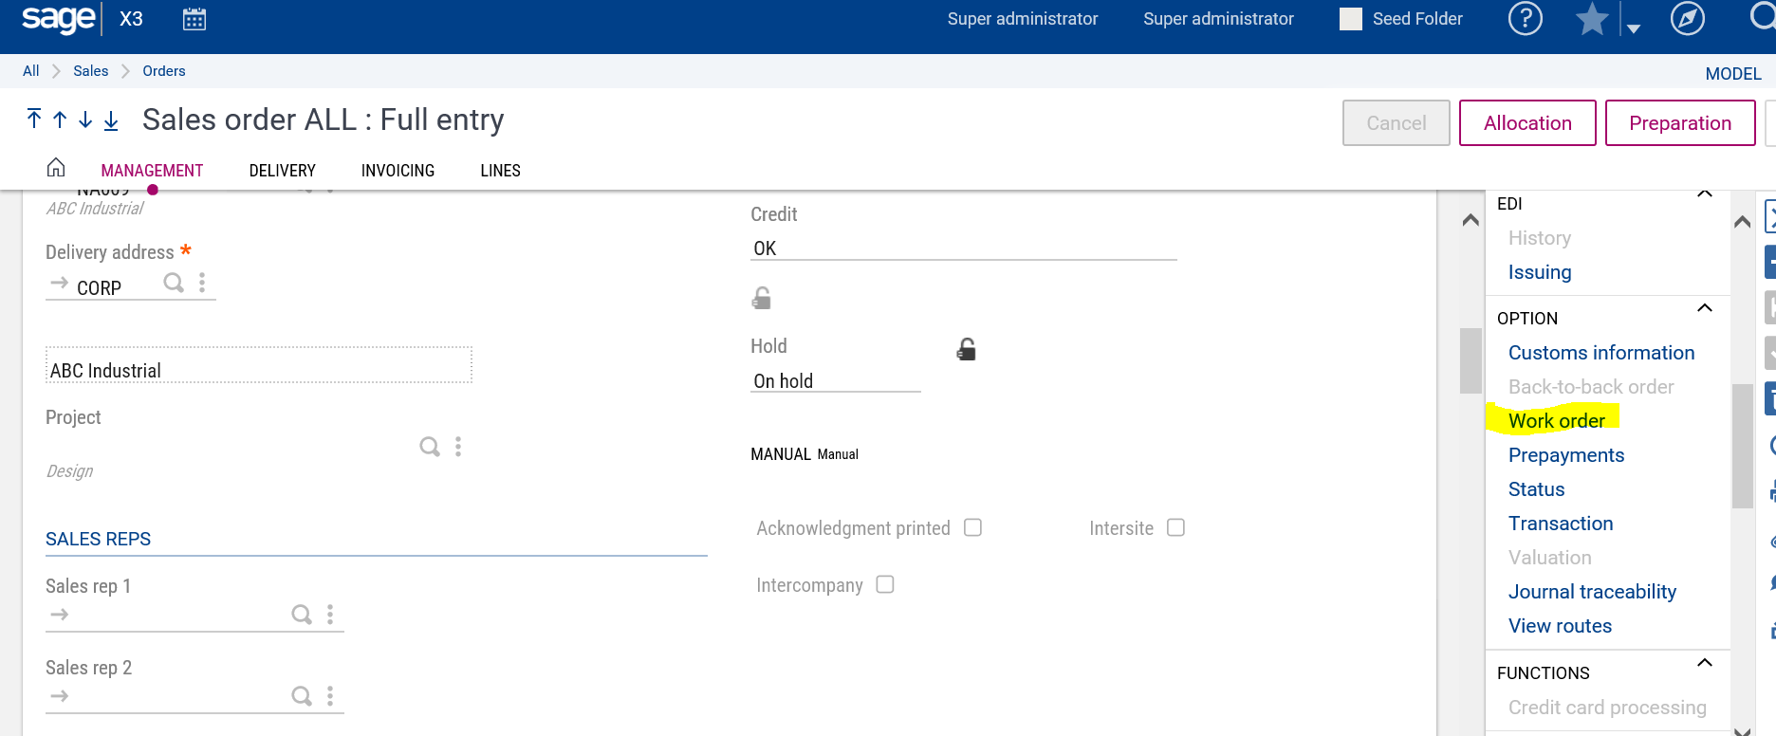The width and height of the screenshot is (1776, 736).
Task: Search Delivery address with magnifier icon
Action: coord(174,283)
